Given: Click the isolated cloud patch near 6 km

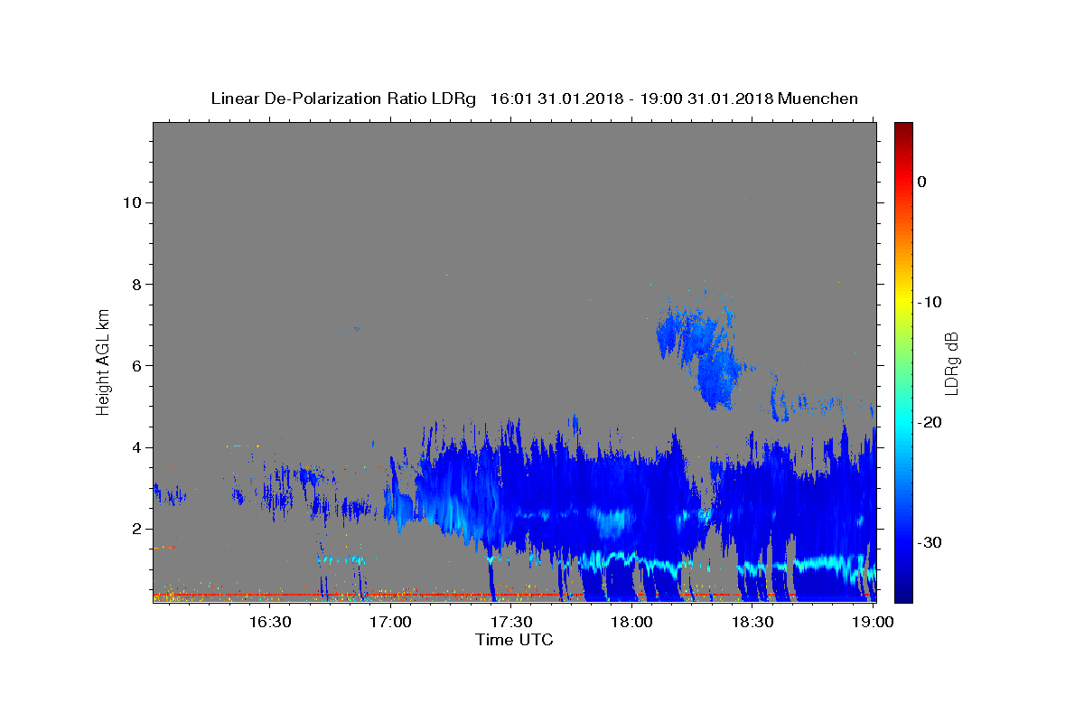Looking at the screenshot, I should (705, 352).
